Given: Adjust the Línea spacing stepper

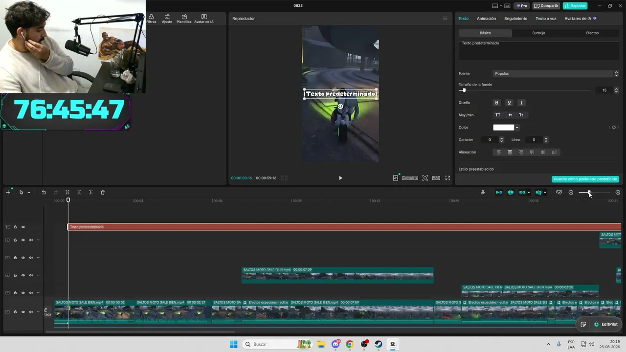Looking at the screenshot, I should point(546,140).
